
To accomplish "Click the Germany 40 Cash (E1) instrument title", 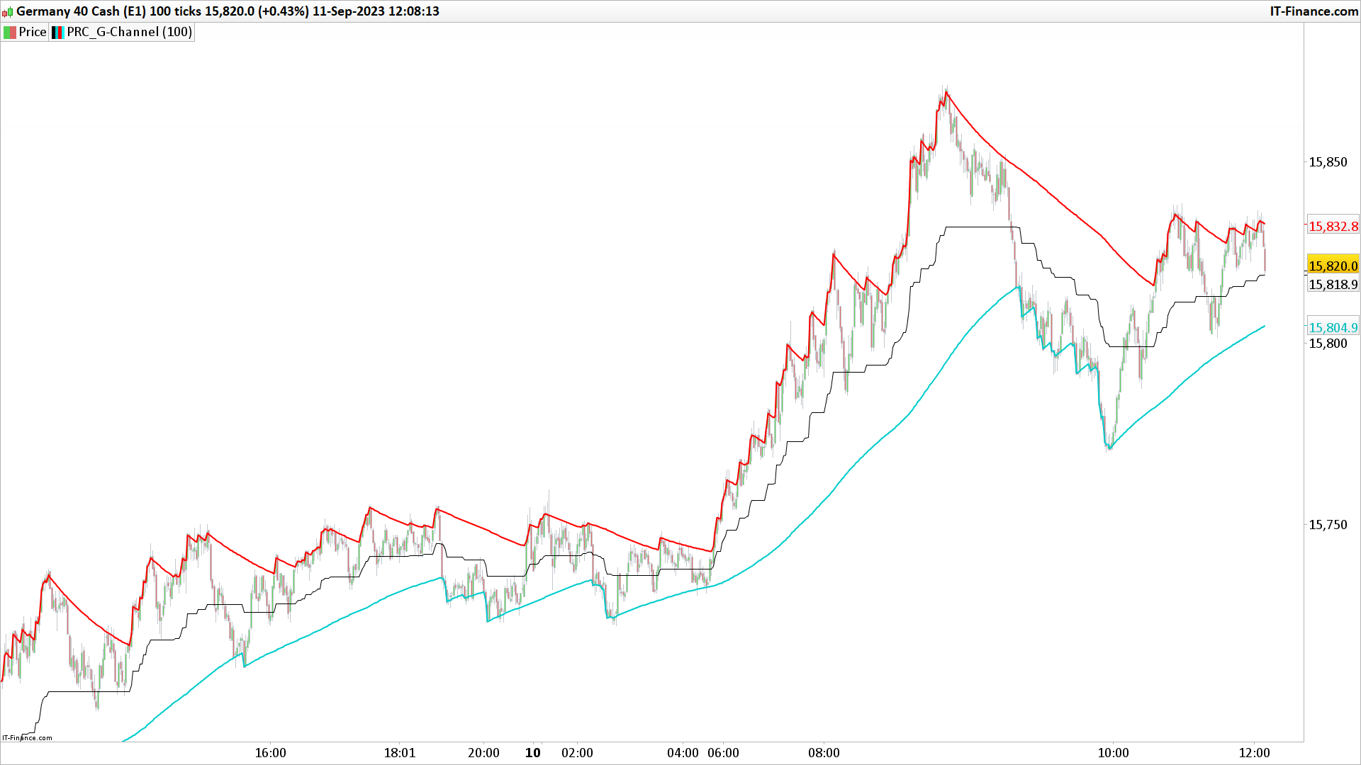I will tap(81, 11).
